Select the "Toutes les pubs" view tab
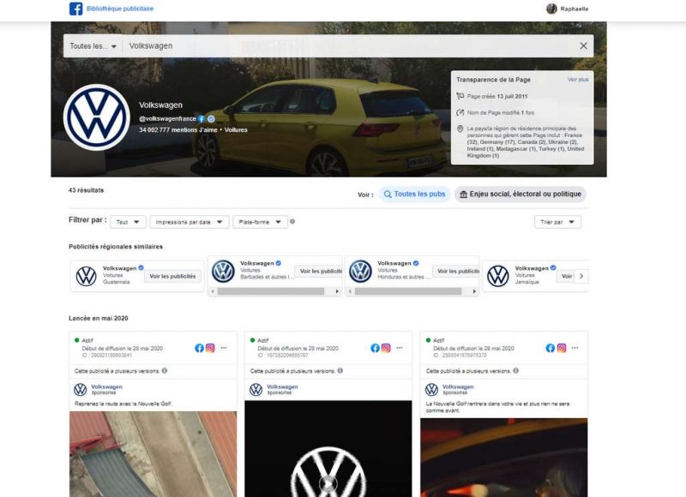The image size is (686, 497). pos(414,194)
